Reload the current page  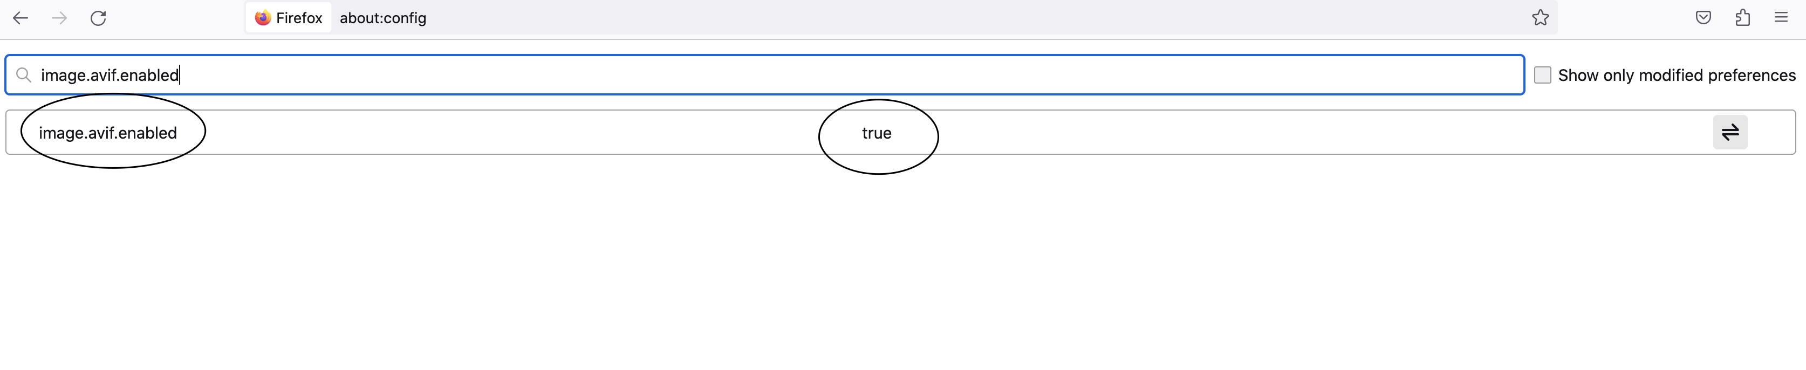point(98,18)
